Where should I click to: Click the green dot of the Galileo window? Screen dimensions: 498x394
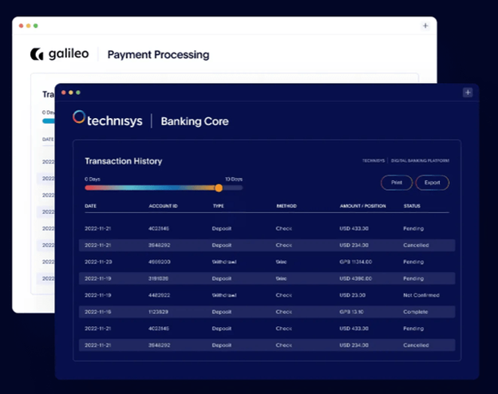coord(36,26)
